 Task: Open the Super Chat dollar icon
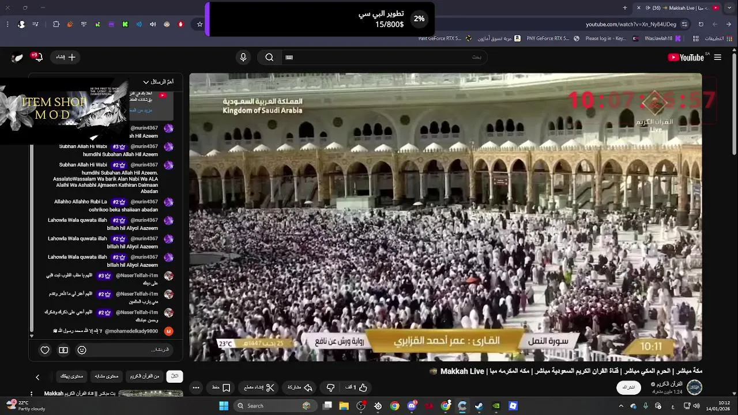pyautogui.click(x=63, y=350)
